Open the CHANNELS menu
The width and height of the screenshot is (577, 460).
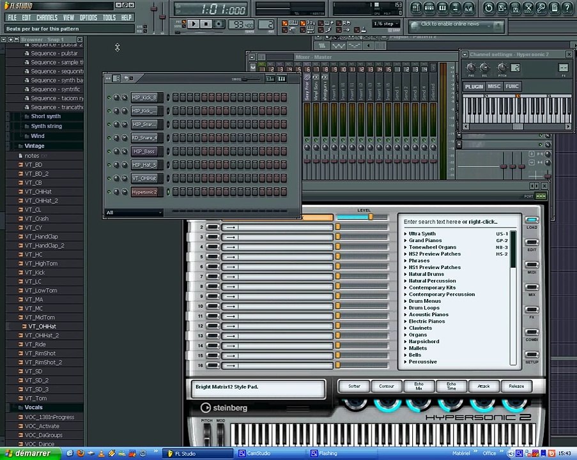47,17
